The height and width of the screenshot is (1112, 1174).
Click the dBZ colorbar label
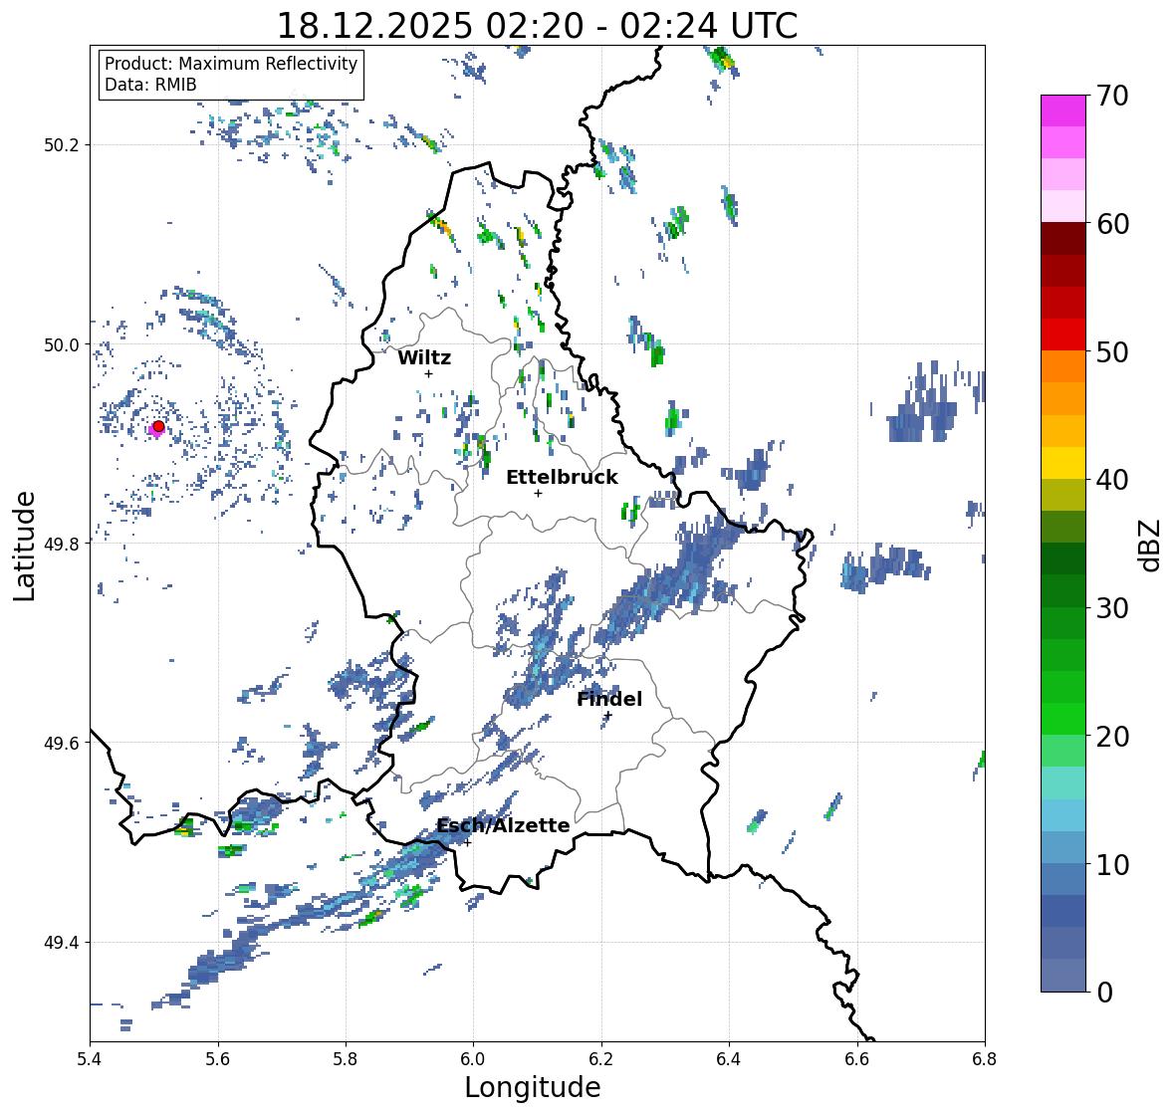[x=1150, y=545]
